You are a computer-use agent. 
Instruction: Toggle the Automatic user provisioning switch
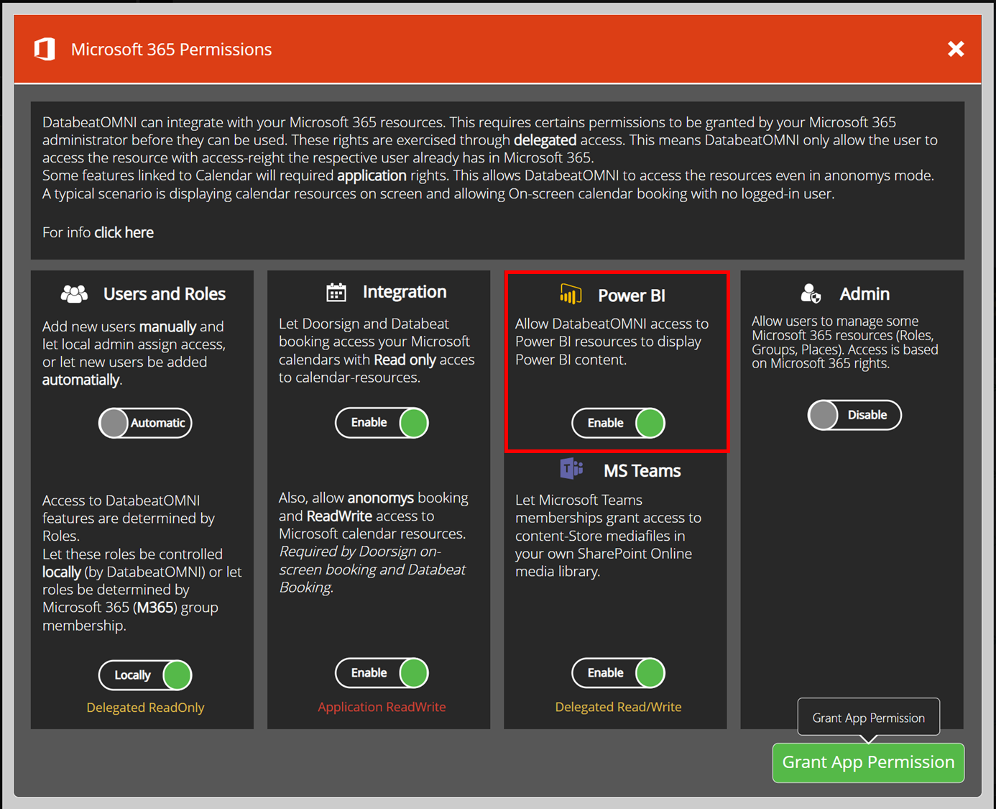(145, 423)
